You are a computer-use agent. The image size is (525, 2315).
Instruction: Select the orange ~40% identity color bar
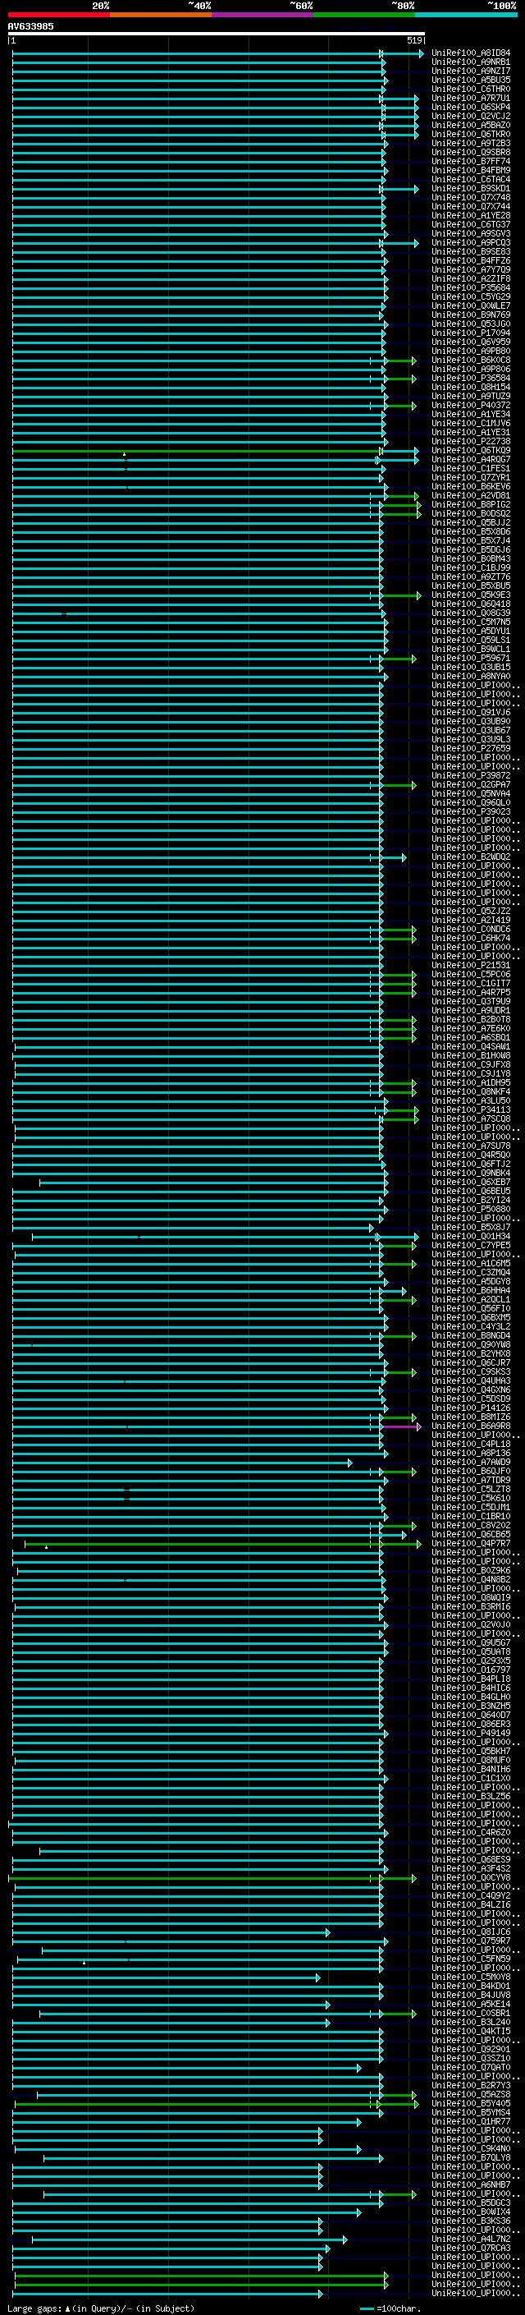pyautogui.click(x=161, y=15)
